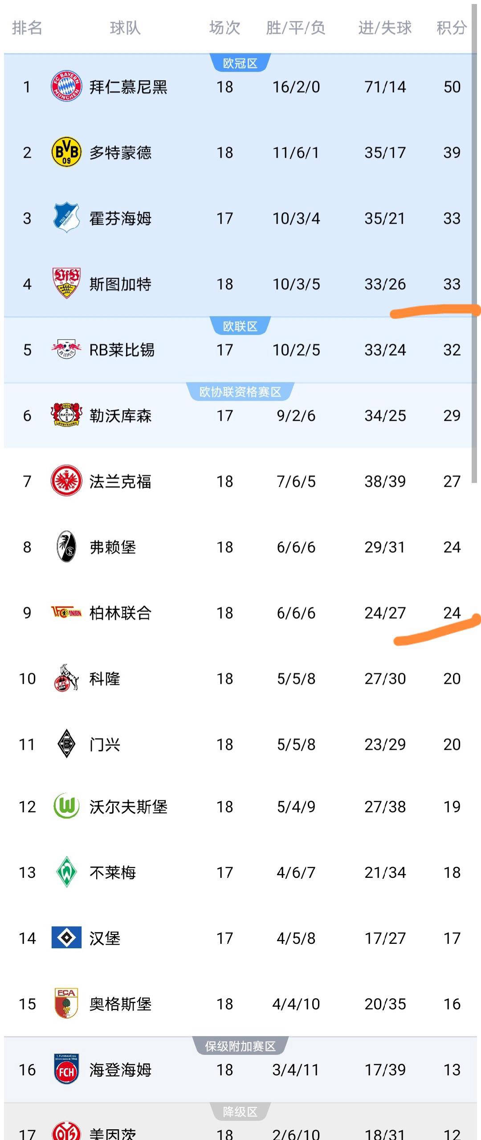
Task: Select the 海登海姆 row
Action: tap(240, 1070)
